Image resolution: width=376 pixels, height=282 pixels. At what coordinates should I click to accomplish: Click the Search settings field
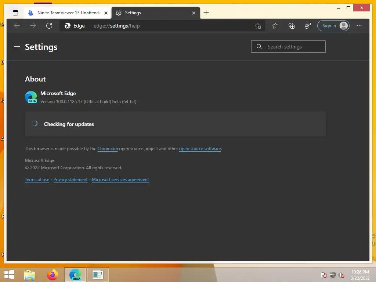288,47
